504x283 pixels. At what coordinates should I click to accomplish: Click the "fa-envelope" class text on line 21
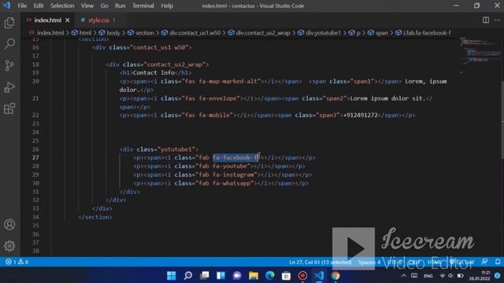pyautogui.click(x=217, y=98)
